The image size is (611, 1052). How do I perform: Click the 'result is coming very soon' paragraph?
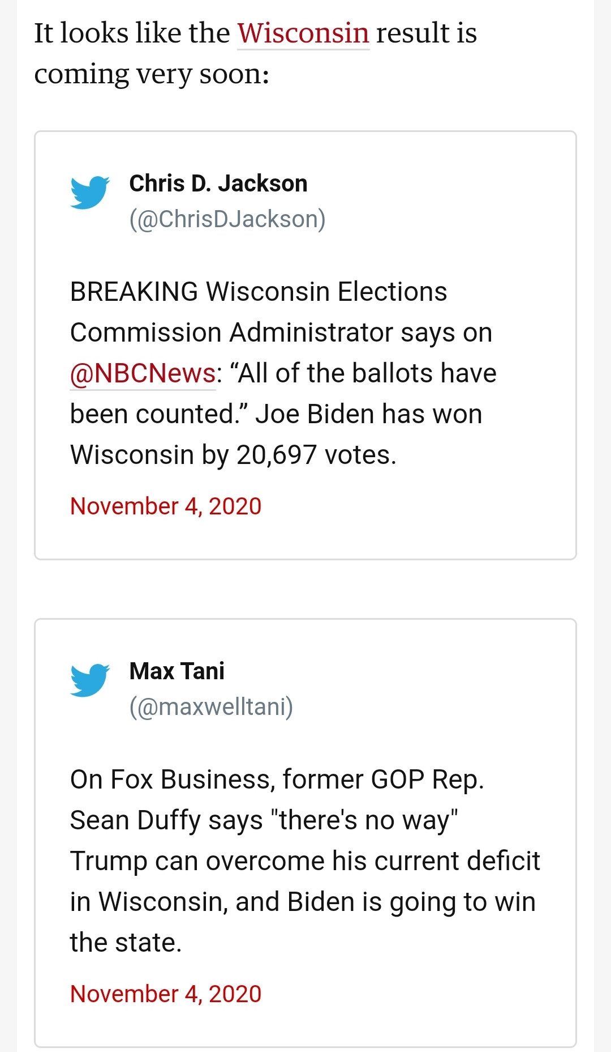click(255, 53)
